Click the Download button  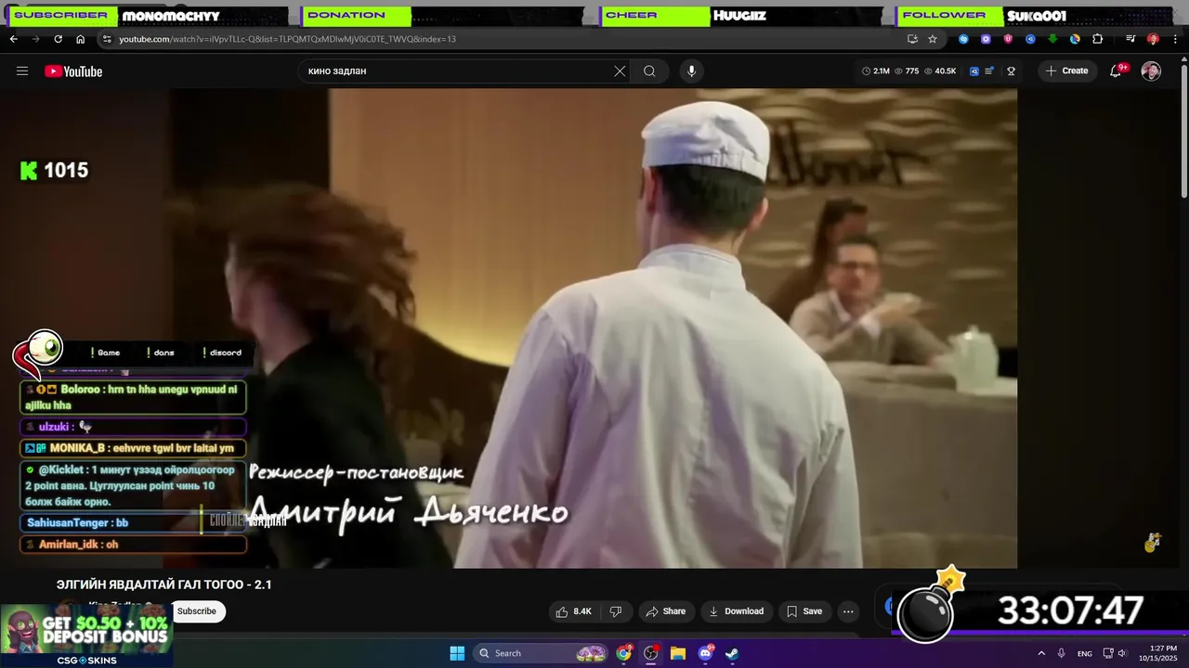(x=736, y=611)
